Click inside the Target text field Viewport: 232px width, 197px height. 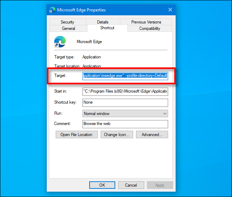125,76
